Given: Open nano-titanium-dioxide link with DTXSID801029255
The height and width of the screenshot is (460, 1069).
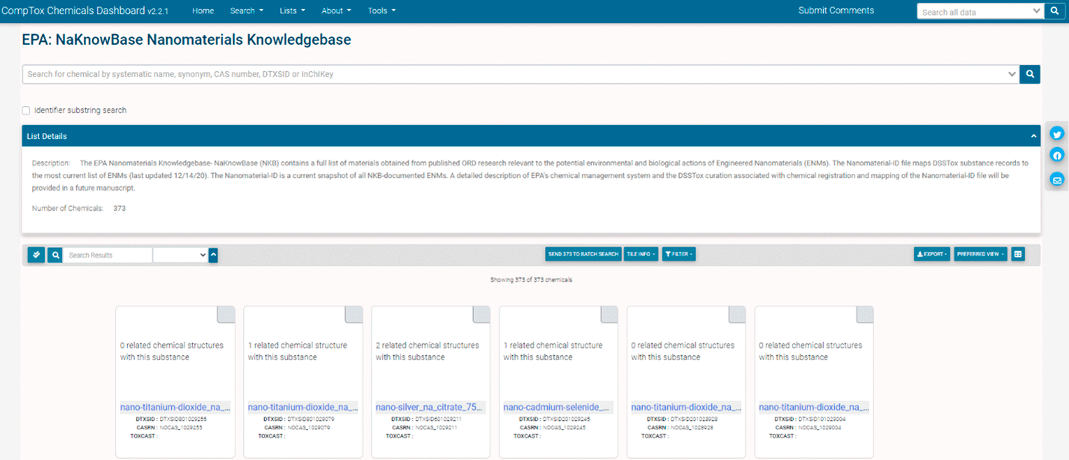Looking at the screenshot, I should 175,407.
